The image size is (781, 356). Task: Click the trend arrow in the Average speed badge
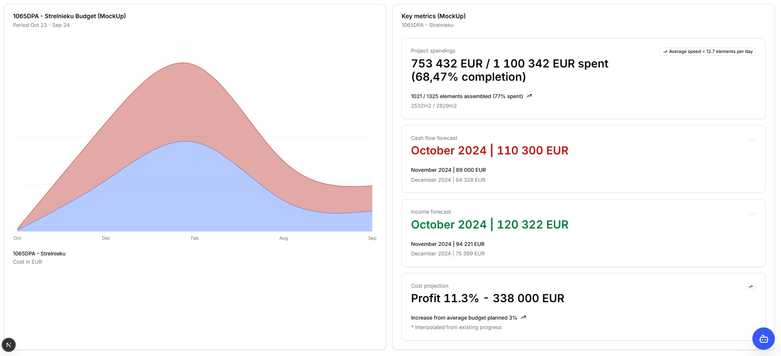click(665, 51)
